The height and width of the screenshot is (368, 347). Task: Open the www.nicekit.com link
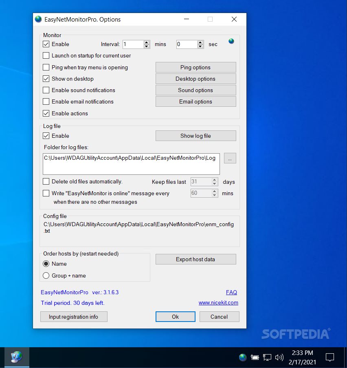tap(218, 303)
